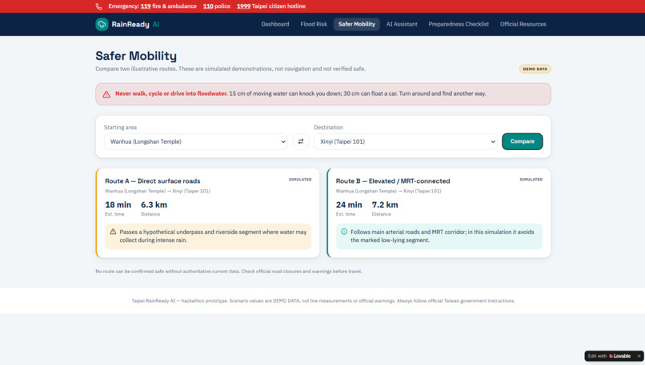Select the Route A Direct surface roads card title
The image size is (645, 365).
pyautogui.click(x=153, y=181)
